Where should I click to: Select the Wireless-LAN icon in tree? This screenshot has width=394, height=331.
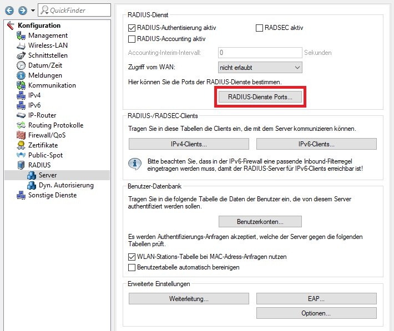21,45
